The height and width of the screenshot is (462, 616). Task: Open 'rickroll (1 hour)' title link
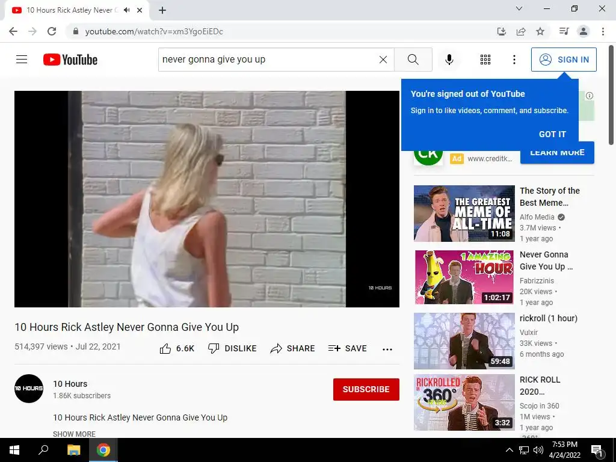point(549,318)
